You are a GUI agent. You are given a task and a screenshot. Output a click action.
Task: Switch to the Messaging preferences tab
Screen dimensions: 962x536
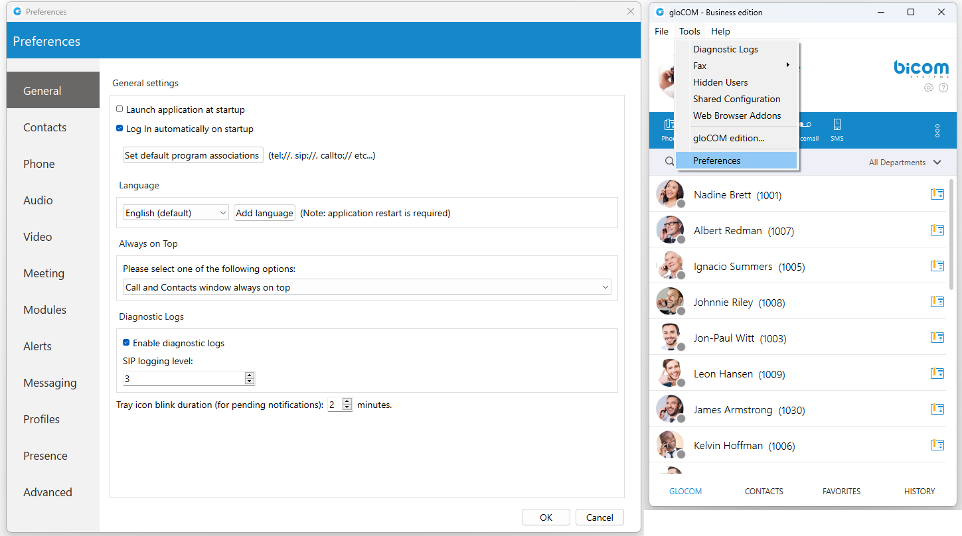(x=53, y=383)
